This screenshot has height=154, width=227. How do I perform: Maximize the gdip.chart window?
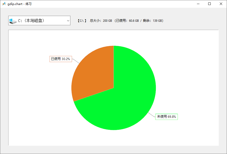click(209, 4)
